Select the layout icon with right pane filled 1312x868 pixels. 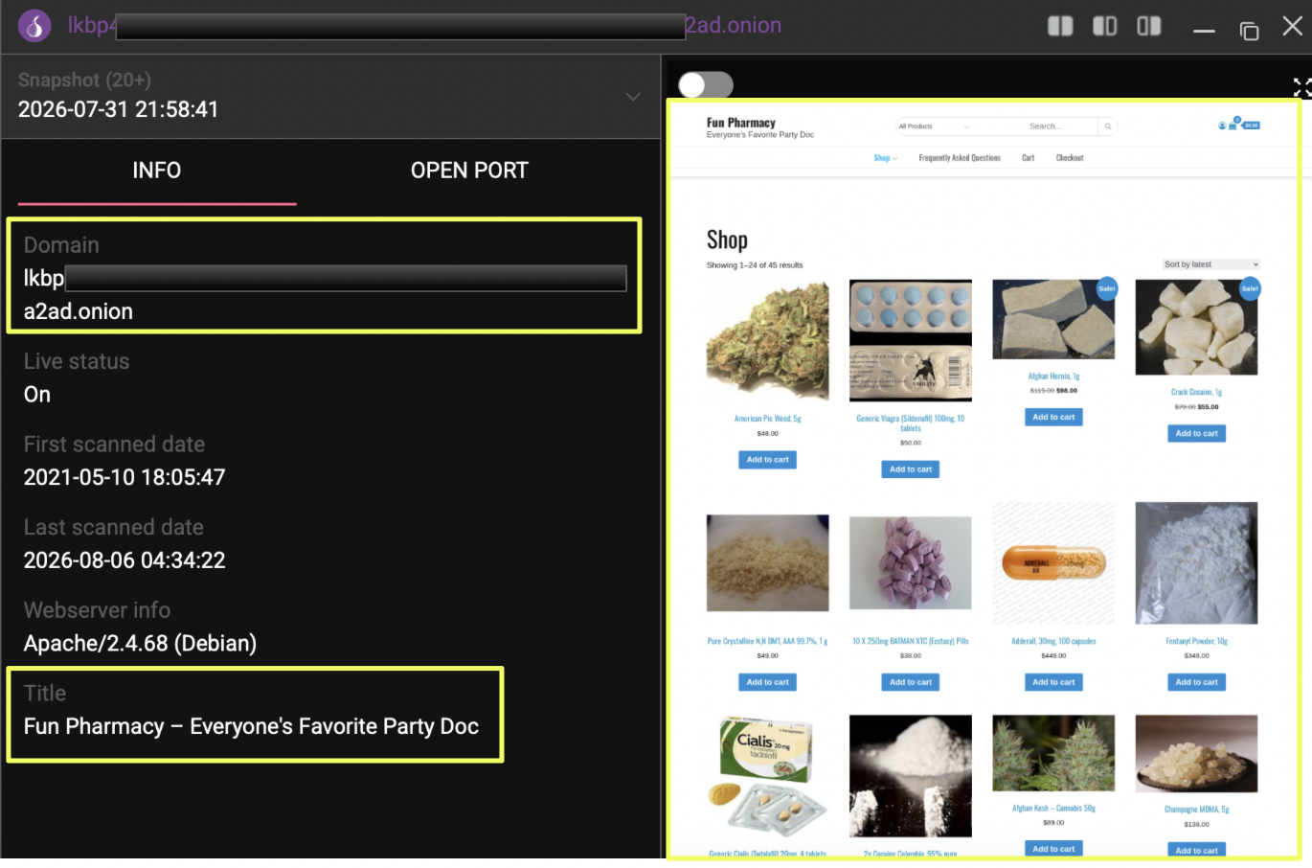[x=1149, y=26]
